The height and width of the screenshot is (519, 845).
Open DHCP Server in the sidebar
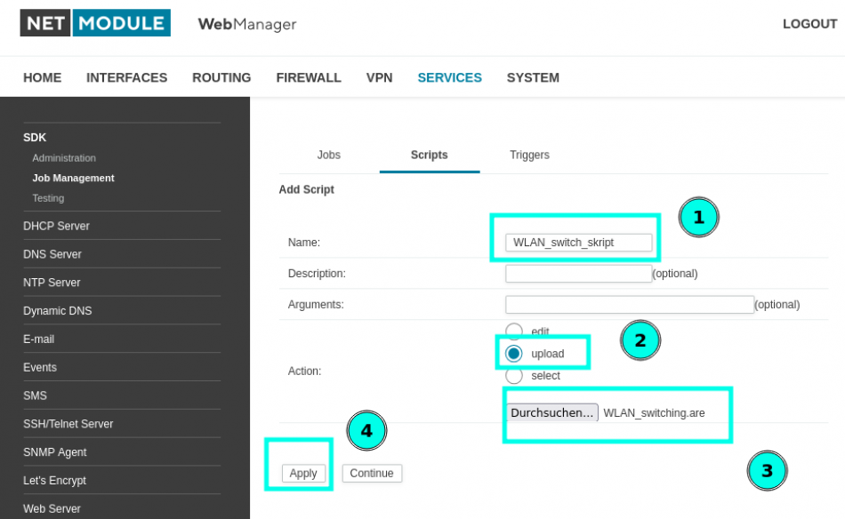tap(56, 226)
